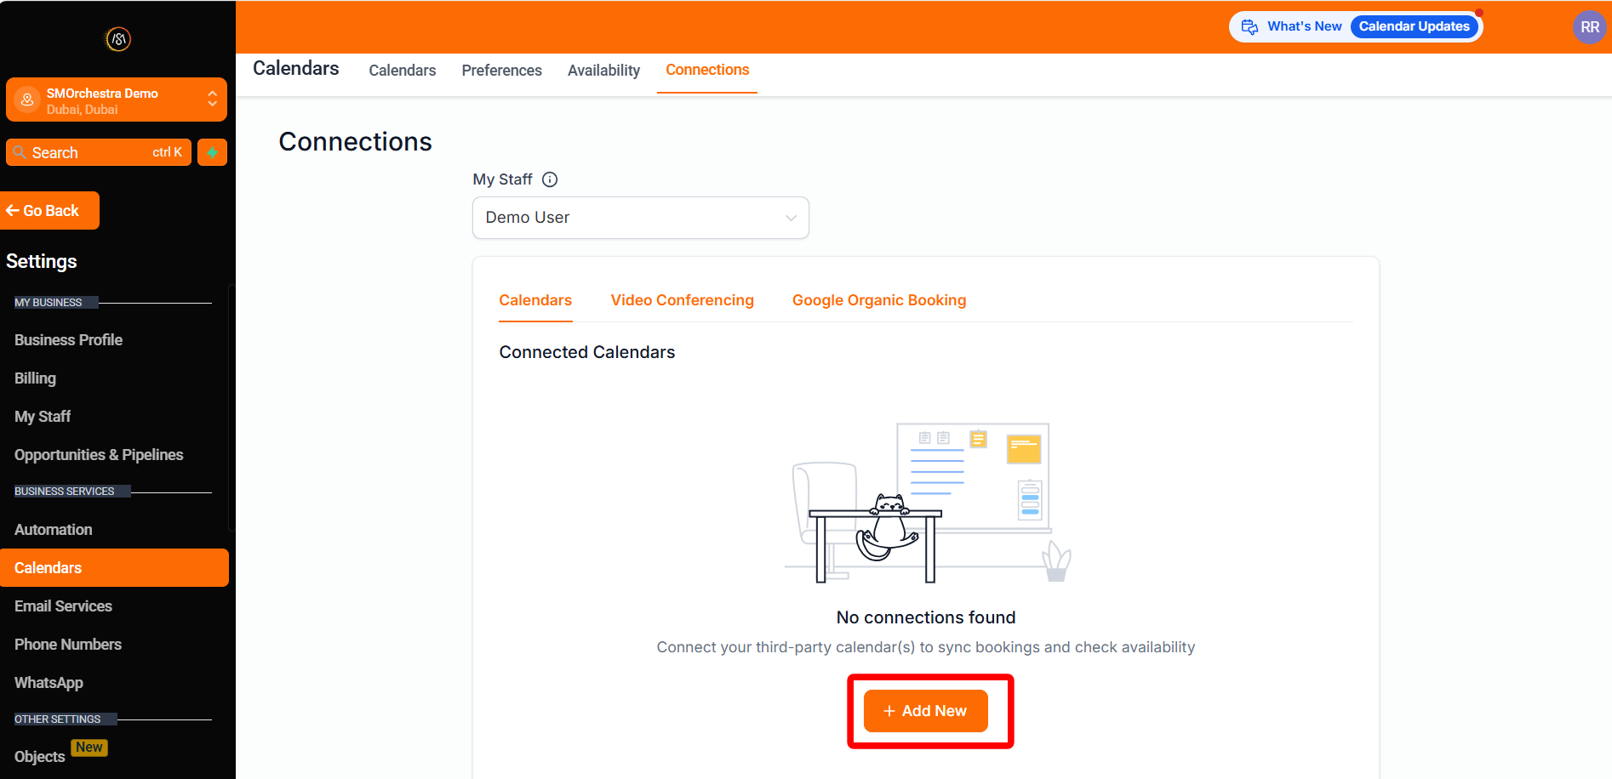This screenshot has width=1612, height=779.
Task: Click the Calendar Updates badge
Action: click(1414, 26)
